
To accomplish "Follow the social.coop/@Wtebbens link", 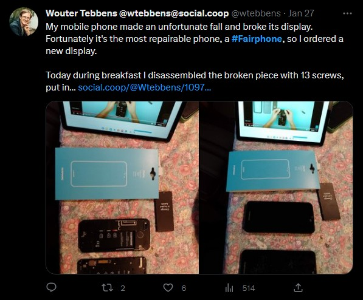I will (x=145, y=87).
